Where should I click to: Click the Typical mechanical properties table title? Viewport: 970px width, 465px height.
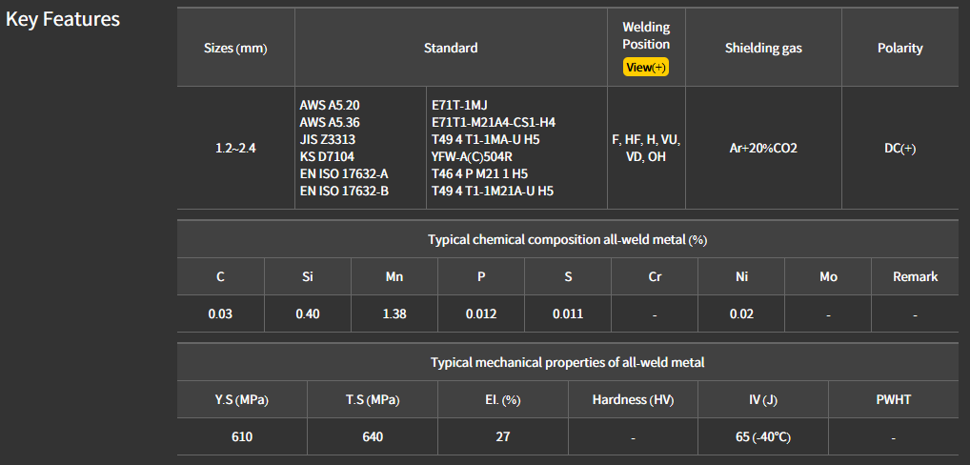567,362
